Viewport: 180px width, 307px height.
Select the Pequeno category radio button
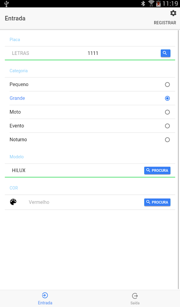(167, 84)
